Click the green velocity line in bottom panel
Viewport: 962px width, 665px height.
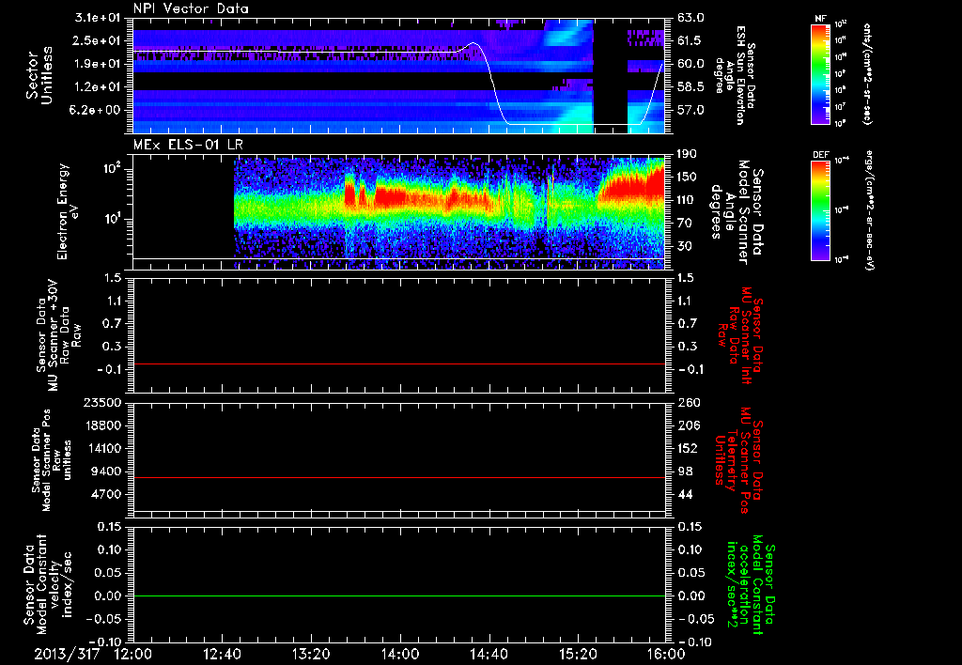[x=399, y=595]
